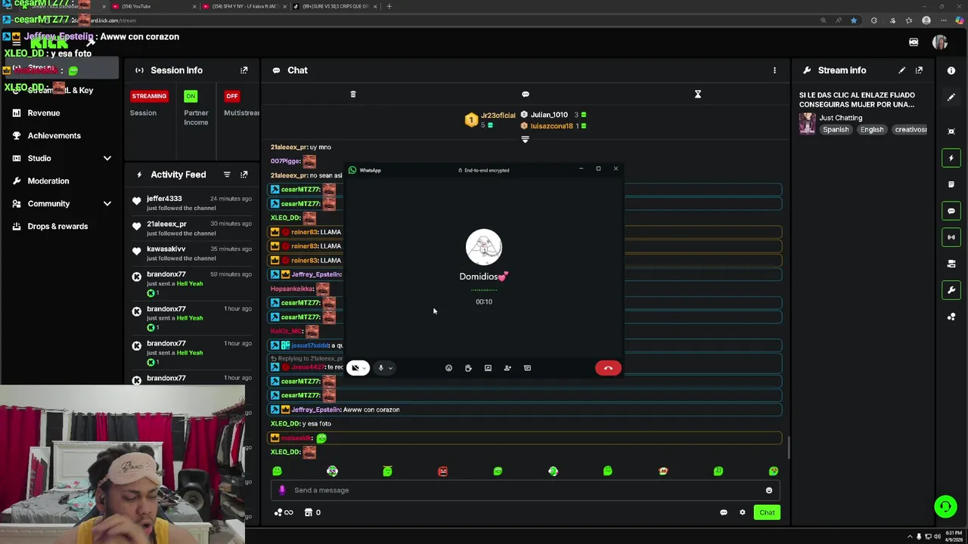This screenshot has width=968, height=544.
Task: Pop out the Session Info panel
Action: 244,70
